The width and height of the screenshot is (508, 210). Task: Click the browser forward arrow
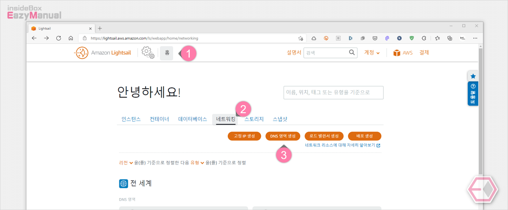(47, 38)
